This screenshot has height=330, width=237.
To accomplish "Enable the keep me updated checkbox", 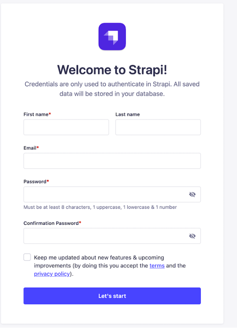I will click(27, 257).
